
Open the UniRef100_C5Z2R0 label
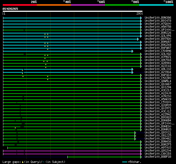[158, 78]
